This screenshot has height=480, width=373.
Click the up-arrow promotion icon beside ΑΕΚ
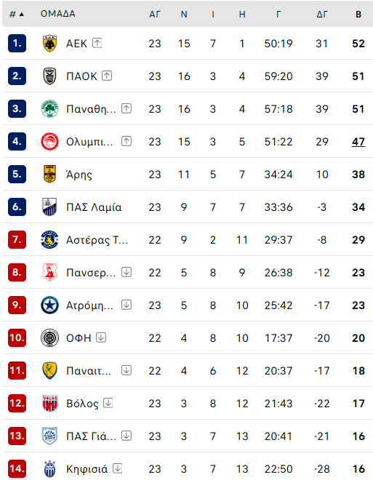97,43
